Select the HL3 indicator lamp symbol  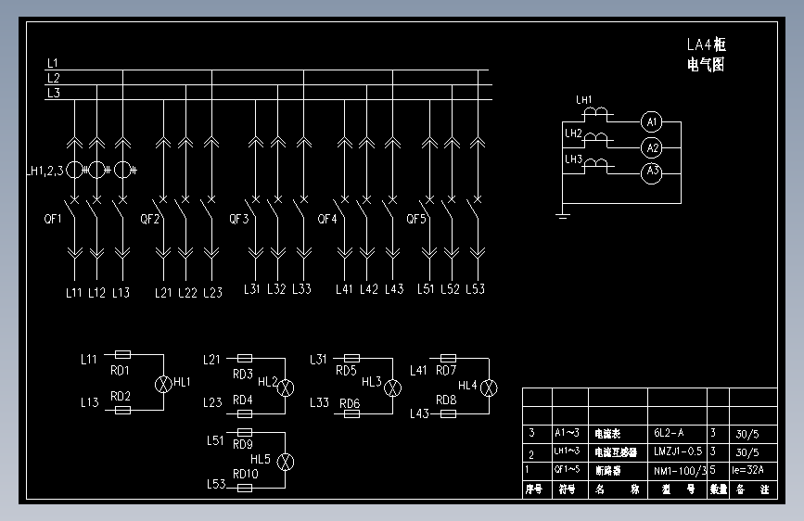[393, 388]
